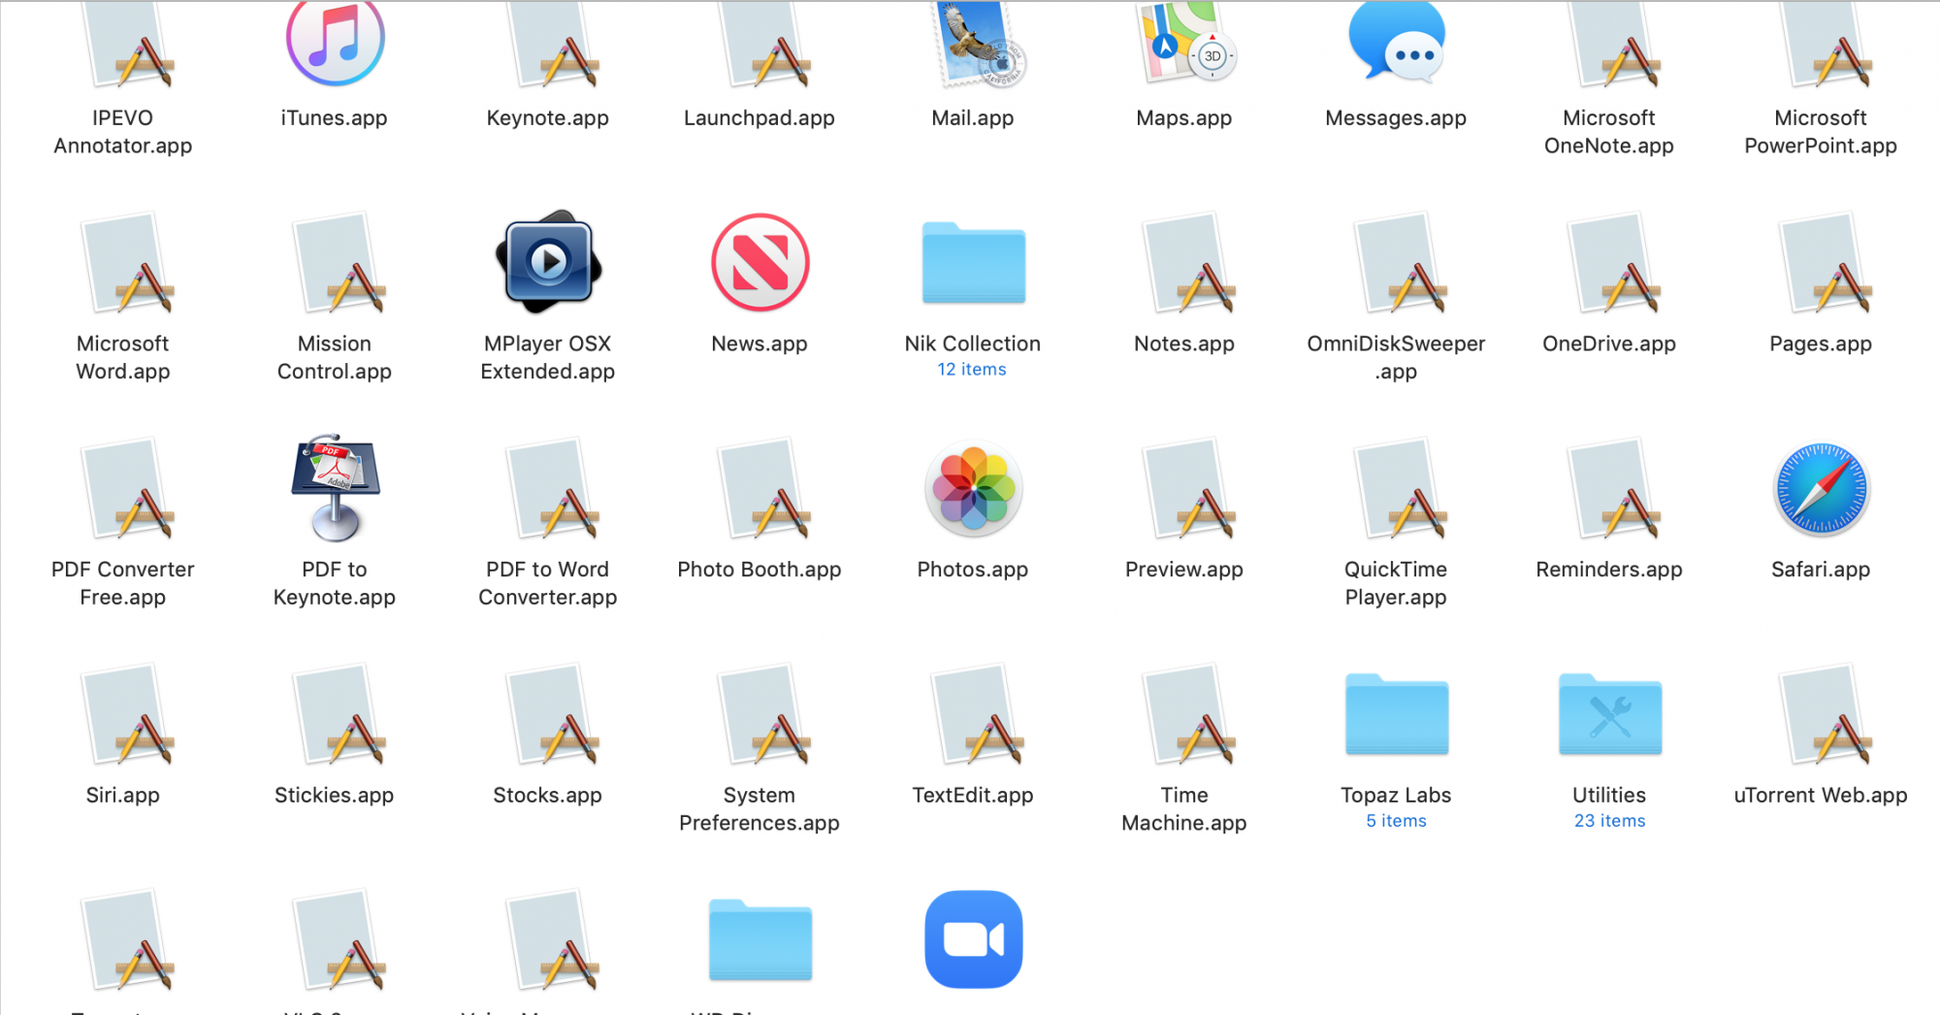Click the Microsoft PowerPoint.app icon
1940x1015 pixels.
point(1826,45)
